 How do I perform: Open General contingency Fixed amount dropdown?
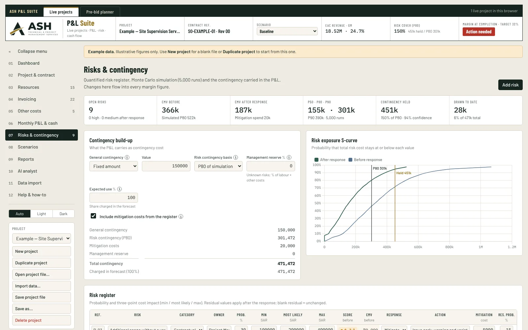[x=114, y=166]
